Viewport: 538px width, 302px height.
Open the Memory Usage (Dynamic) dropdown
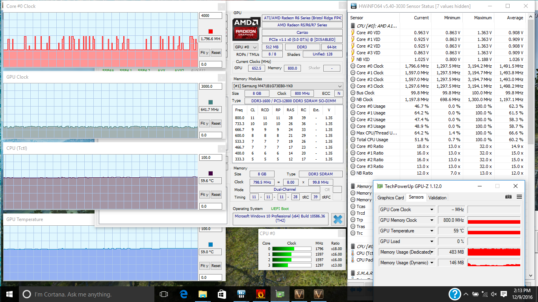tap(432, 263)
